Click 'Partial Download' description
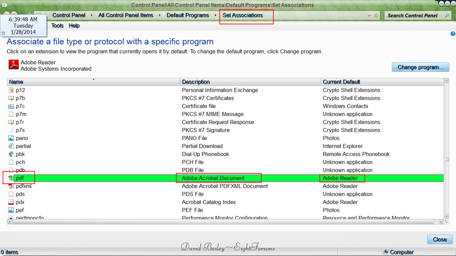The width and height of the screenshot is (456, 256). (x=202, y=146)
